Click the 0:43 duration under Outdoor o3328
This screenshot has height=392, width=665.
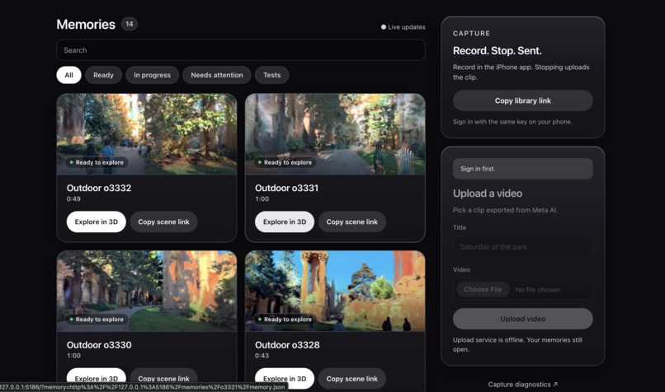pyautogui.click(x=262, y=356)
